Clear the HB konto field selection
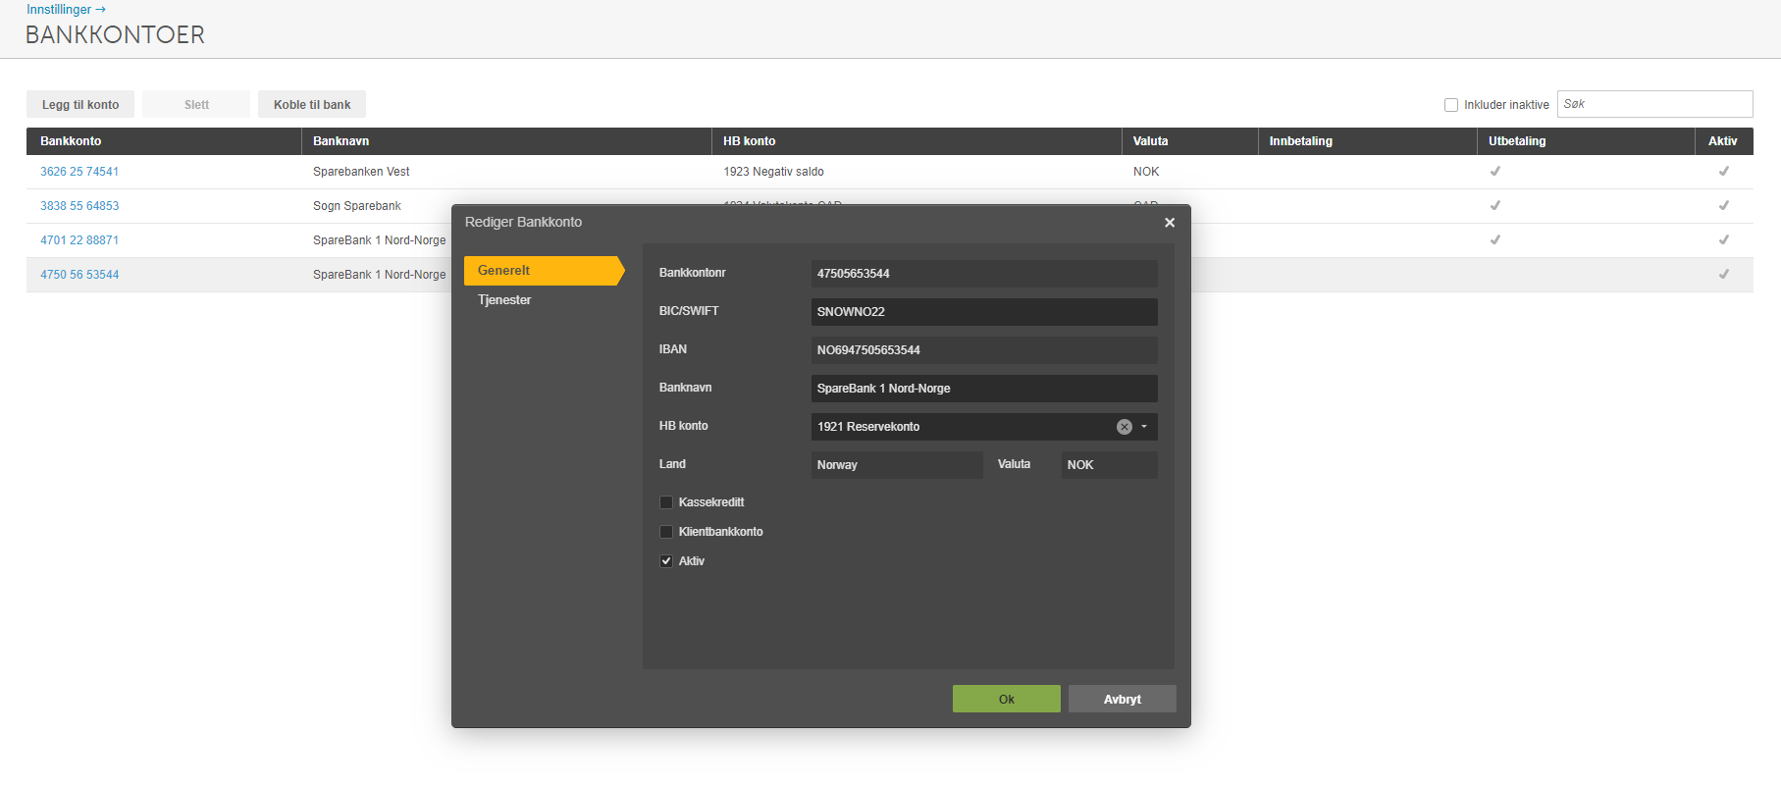The width and height of the screenshot is (1781, 787). [x=1125, y=427]
